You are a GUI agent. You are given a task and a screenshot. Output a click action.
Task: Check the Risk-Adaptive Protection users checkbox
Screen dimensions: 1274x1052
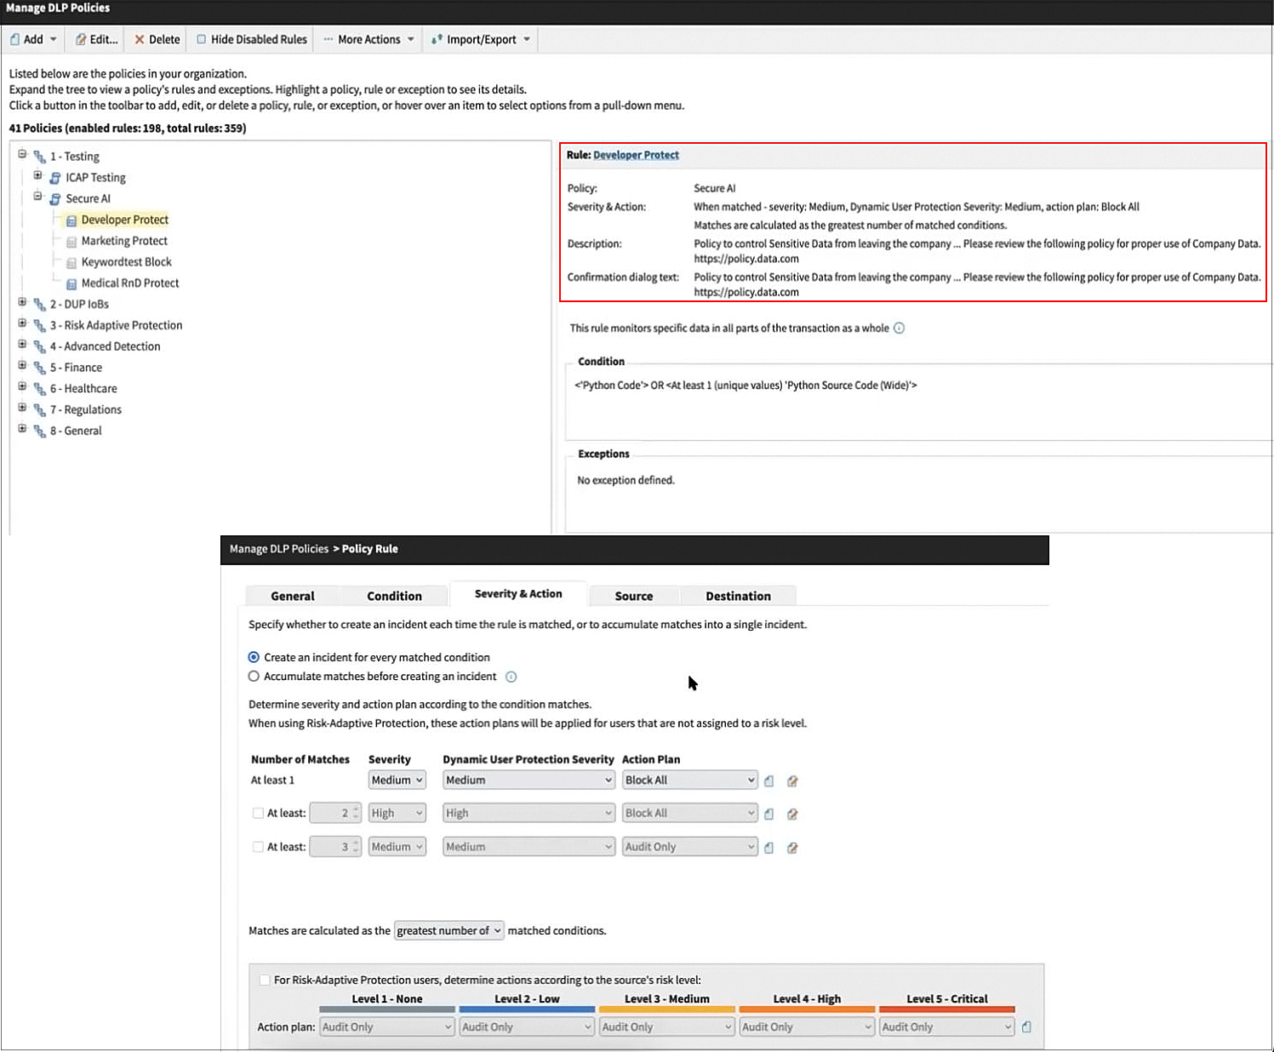point(265,980)
